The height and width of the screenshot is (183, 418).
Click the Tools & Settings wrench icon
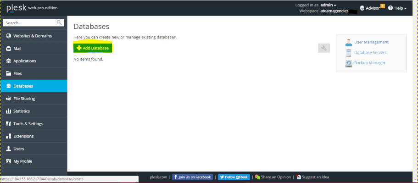[x=8, y=123]
